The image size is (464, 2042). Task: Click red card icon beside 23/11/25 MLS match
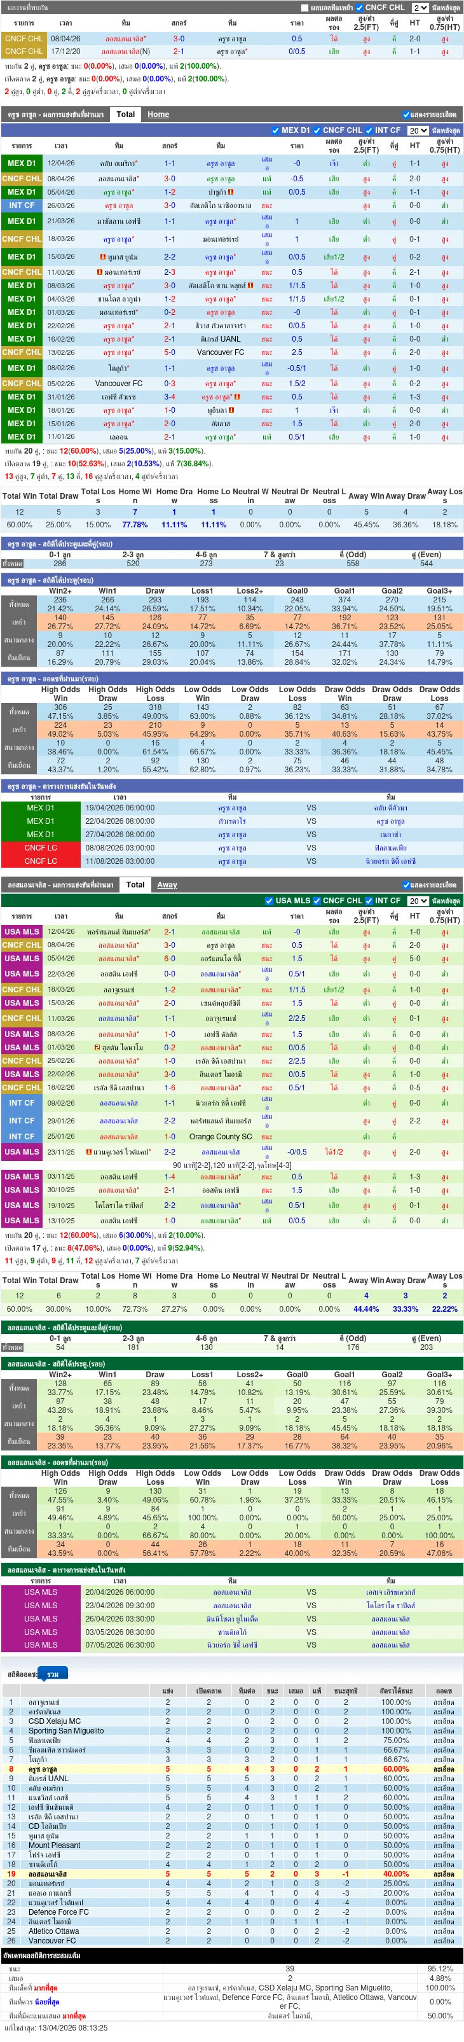90,1152
